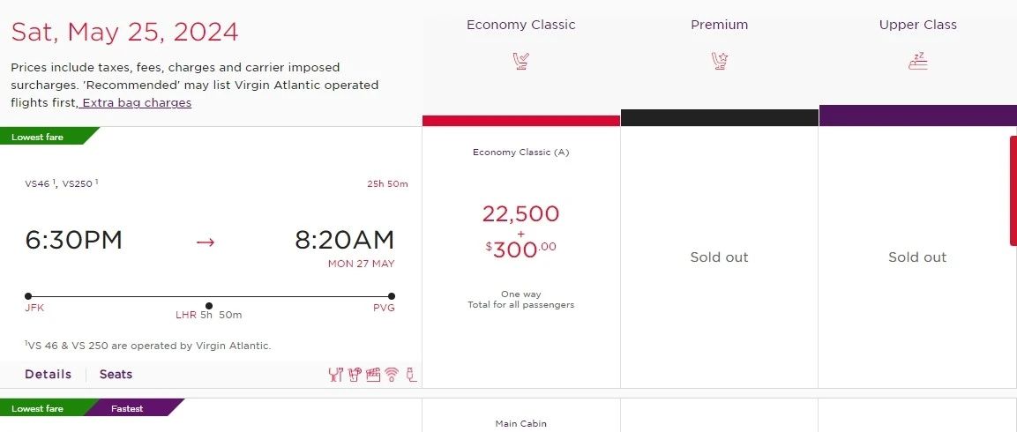
Task: Click the red scrollbar handle on right edge
Action: pos(1013,190)
